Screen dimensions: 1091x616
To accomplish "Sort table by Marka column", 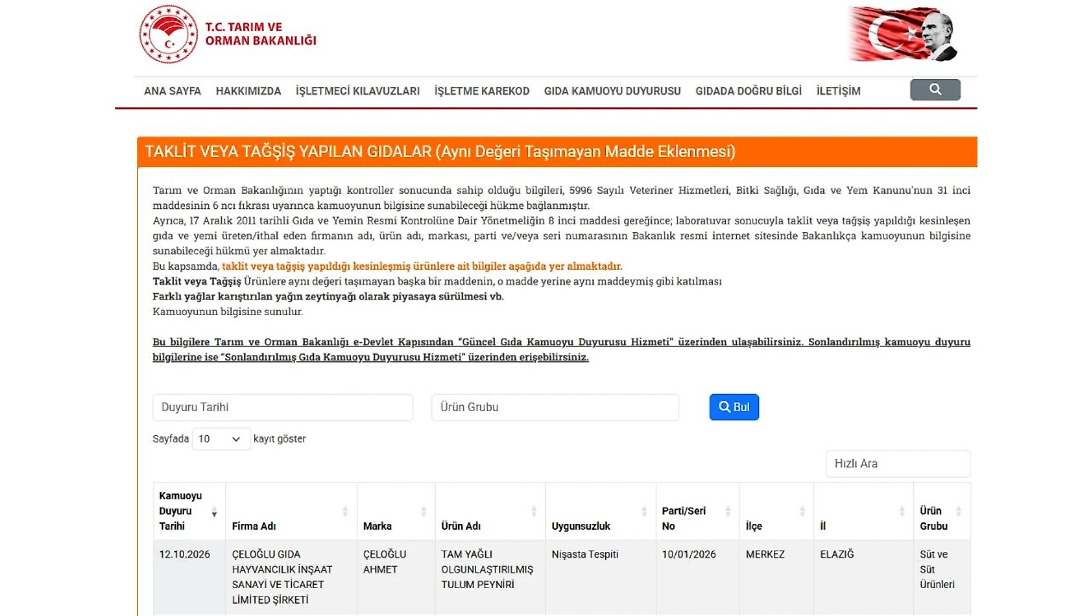I will coord(424,511).
